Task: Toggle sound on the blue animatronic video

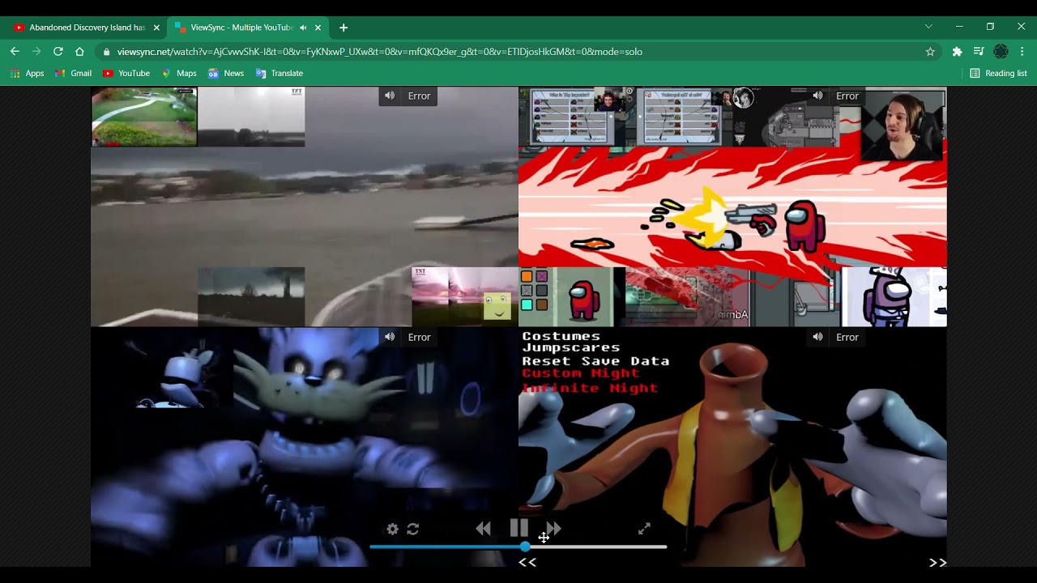Action: click(390, 337)
